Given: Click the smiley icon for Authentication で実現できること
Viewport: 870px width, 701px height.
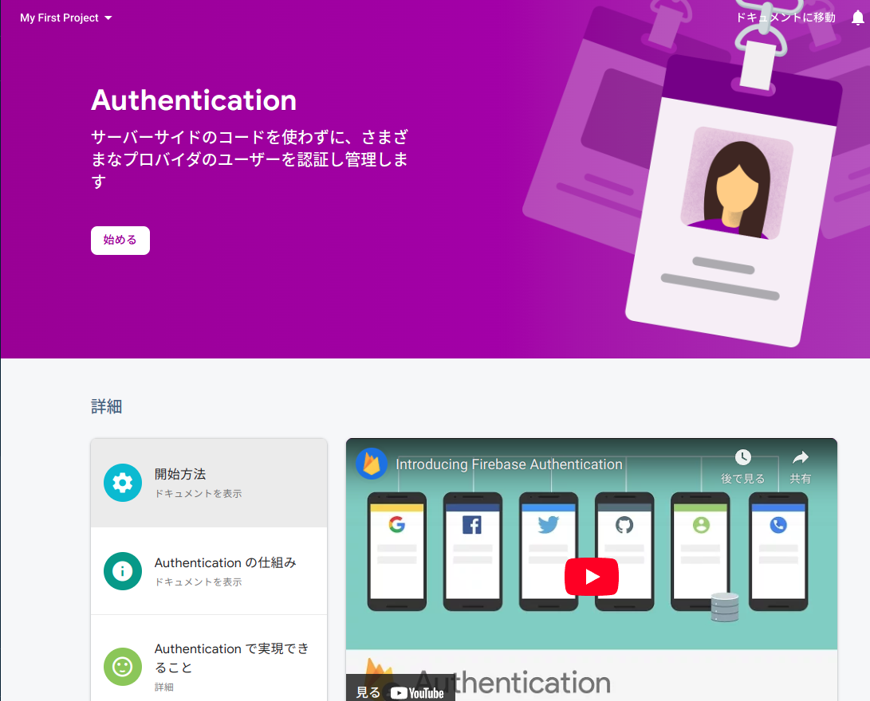Looking at the screenshot, I should [x=123, y=667].
